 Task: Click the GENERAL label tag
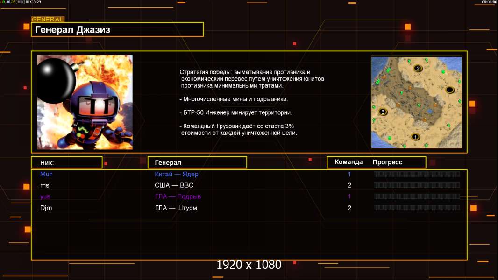click(48, 19)
